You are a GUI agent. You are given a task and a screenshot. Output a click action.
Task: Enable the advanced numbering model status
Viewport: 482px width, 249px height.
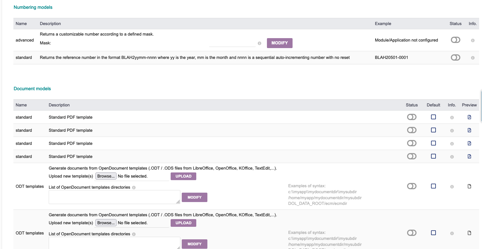coord(456,40)
